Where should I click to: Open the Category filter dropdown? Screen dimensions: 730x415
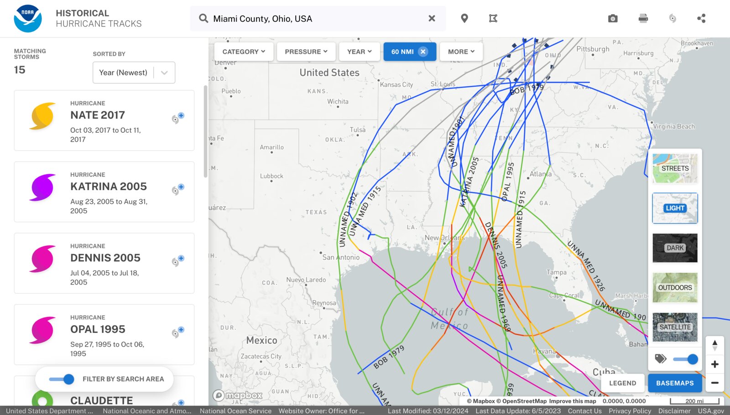point(243,52)
